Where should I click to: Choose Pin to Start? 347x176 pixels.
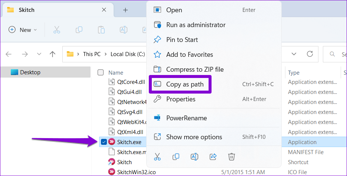214,40
